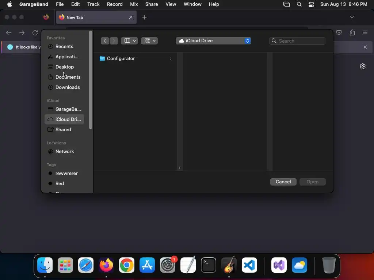Open the Mix menu
Viewport: 374px width, 280px height.
[x=134, y=4]
